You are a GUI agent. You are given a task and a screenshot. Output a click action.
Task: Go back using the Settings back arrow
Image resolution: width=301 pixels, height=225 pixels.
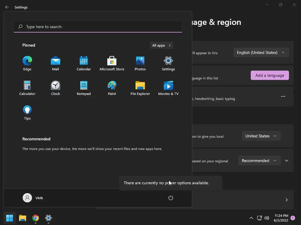[x=7, y=7]
